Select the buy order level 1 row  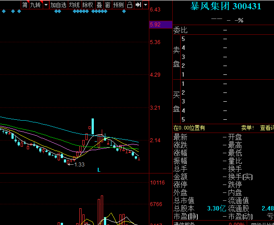click(227, 84)
